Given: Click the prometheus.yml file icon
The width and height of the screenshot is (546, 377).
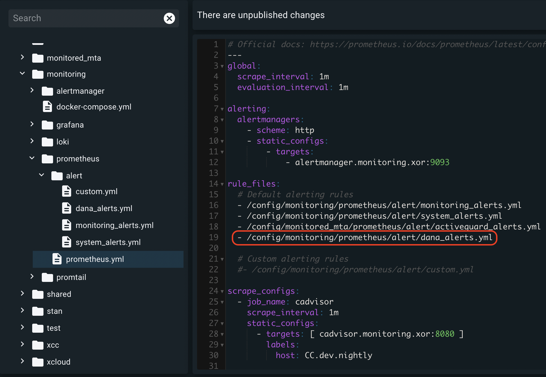Looking at the screenshot, I should 57,259.
